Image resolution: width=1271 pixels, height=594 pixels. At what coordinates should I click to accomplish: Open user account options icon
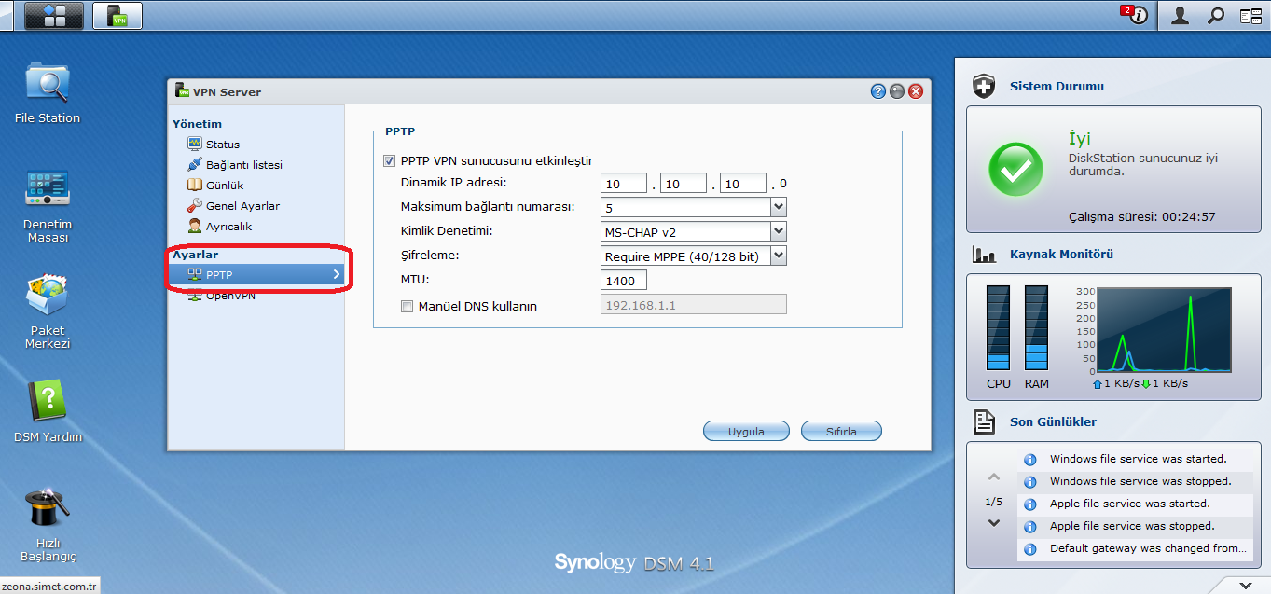[x=1180, y=15]
